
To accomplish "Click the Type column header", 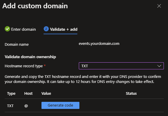I will coord(11,94).
